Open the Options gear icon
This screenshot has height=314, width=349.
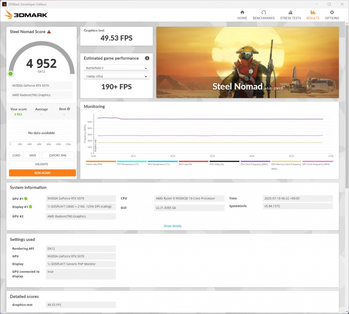click(332, 12)
